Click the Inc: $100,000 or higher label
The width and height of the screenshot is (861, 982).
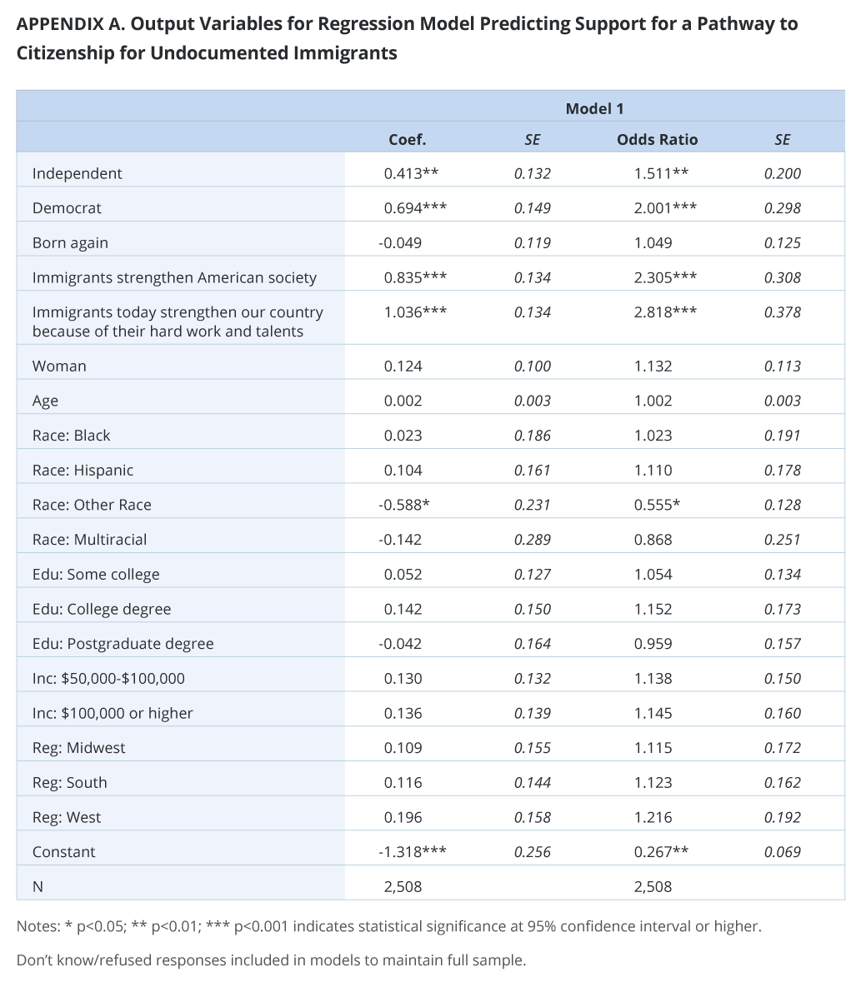[113, 713]
